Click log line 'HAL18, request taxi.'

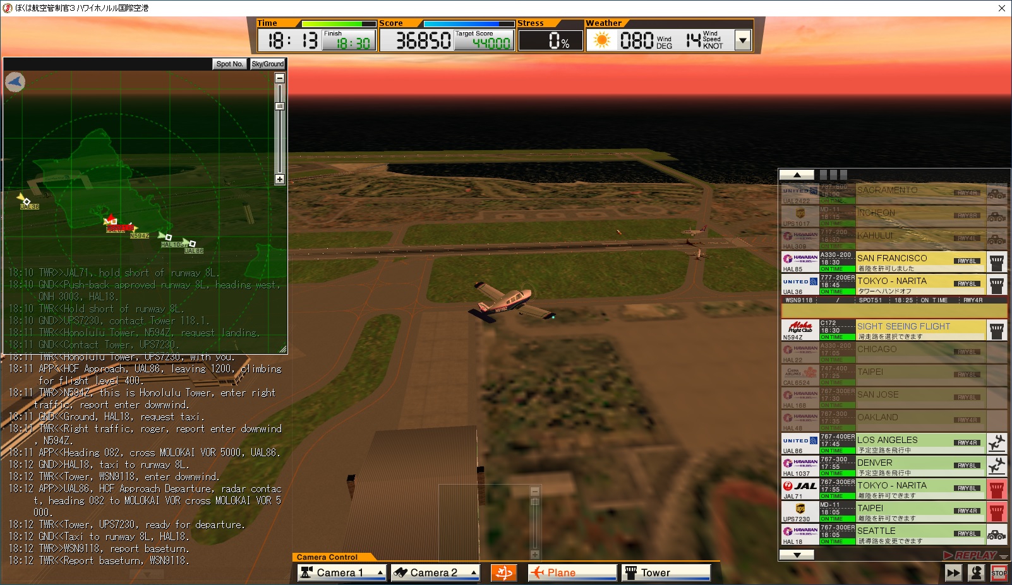tap(106, 417)
